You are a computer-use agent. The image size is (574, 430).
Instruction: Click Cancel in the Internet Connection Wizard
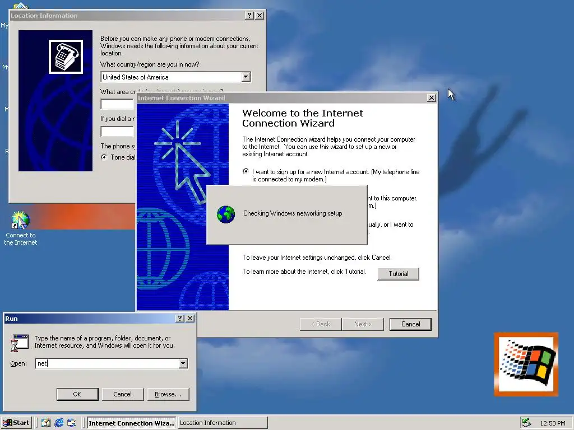[410, 324]
